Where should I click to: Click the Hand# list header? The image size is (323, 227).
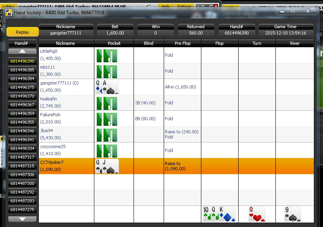tap(23, 43)
